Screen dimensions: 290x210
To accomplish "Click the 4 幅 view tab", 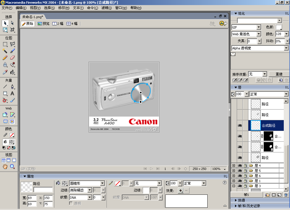I will pos(72,24).
